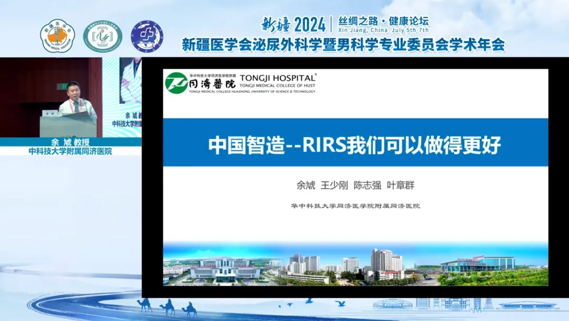Click the conference title 新疆医学会泌尿外科学暨男科学专业委员会学术年会
This screenshot has width=569, height=321.
coord(343,45)
